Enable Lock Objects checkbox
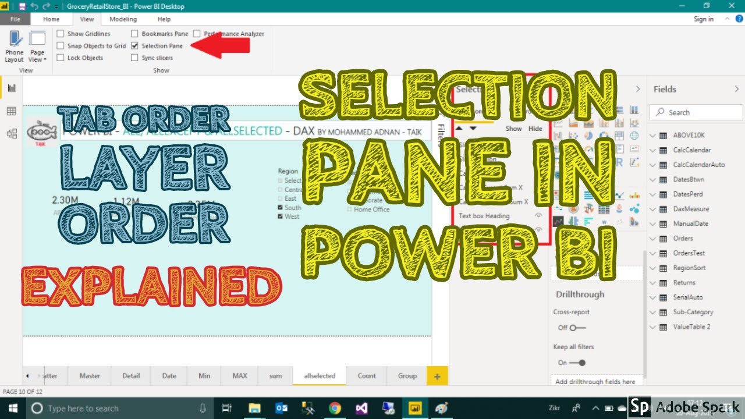The height and width of the screenshot is (419, 745). tap(61, 58)
